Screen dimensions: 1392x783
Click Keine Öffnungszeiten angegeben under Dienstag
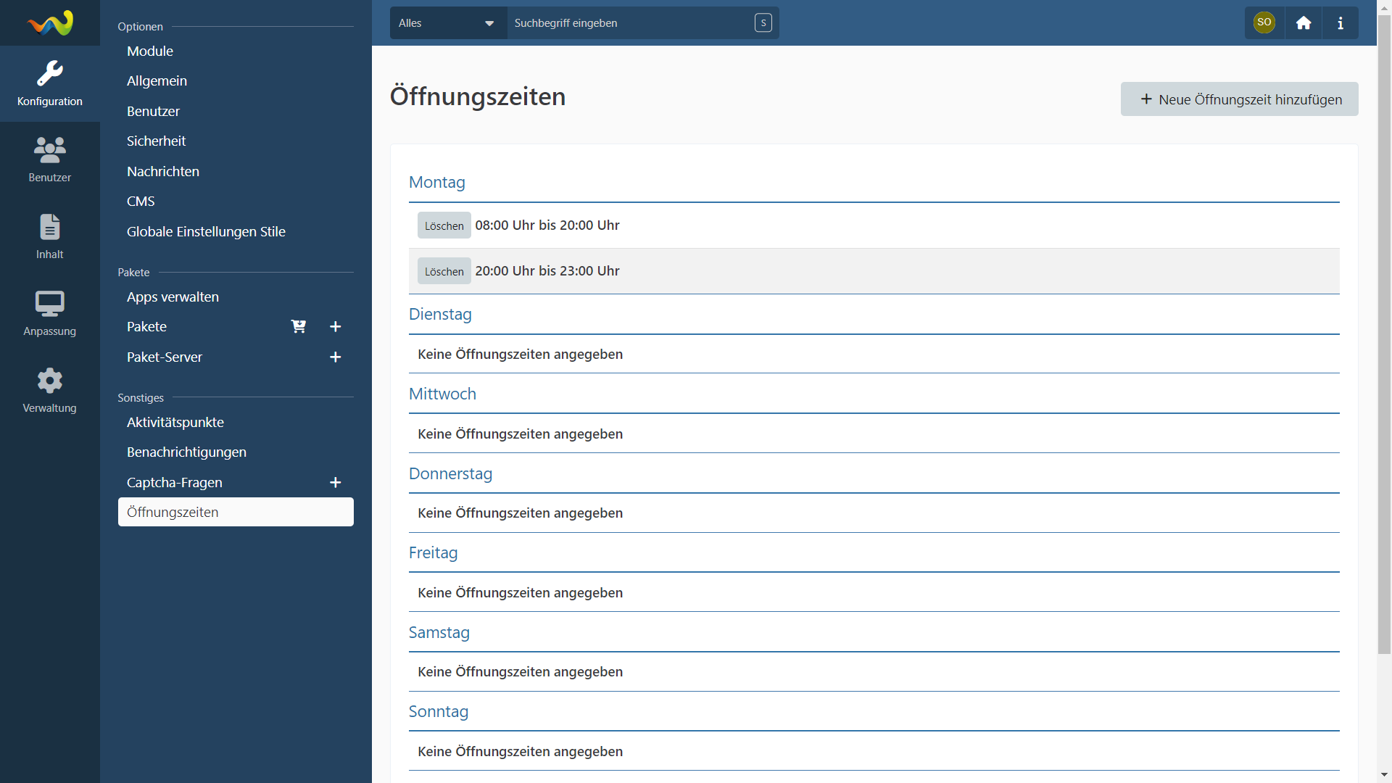pos(520,355)
